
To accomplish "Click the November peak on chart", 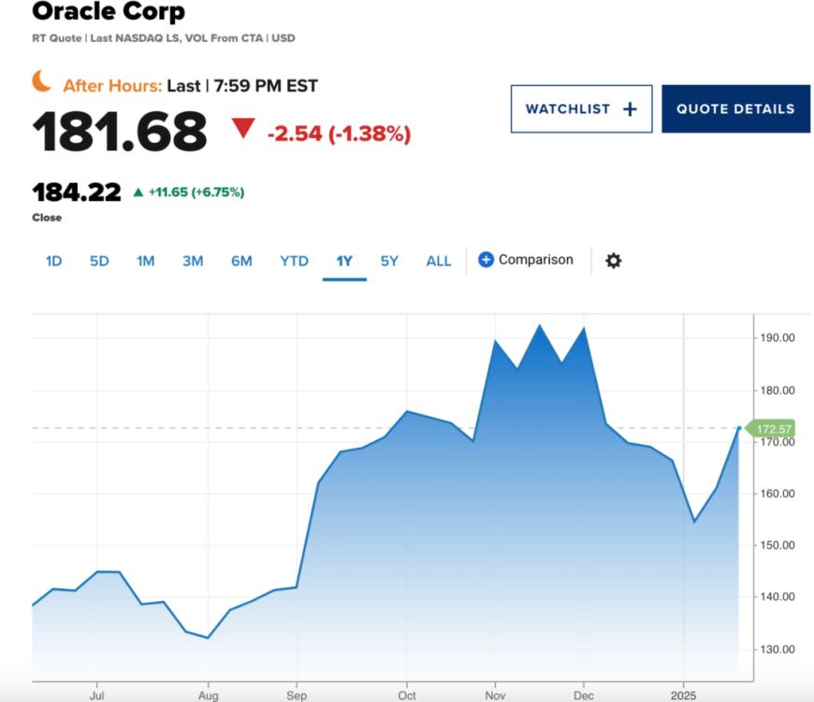I will point(539,325).
